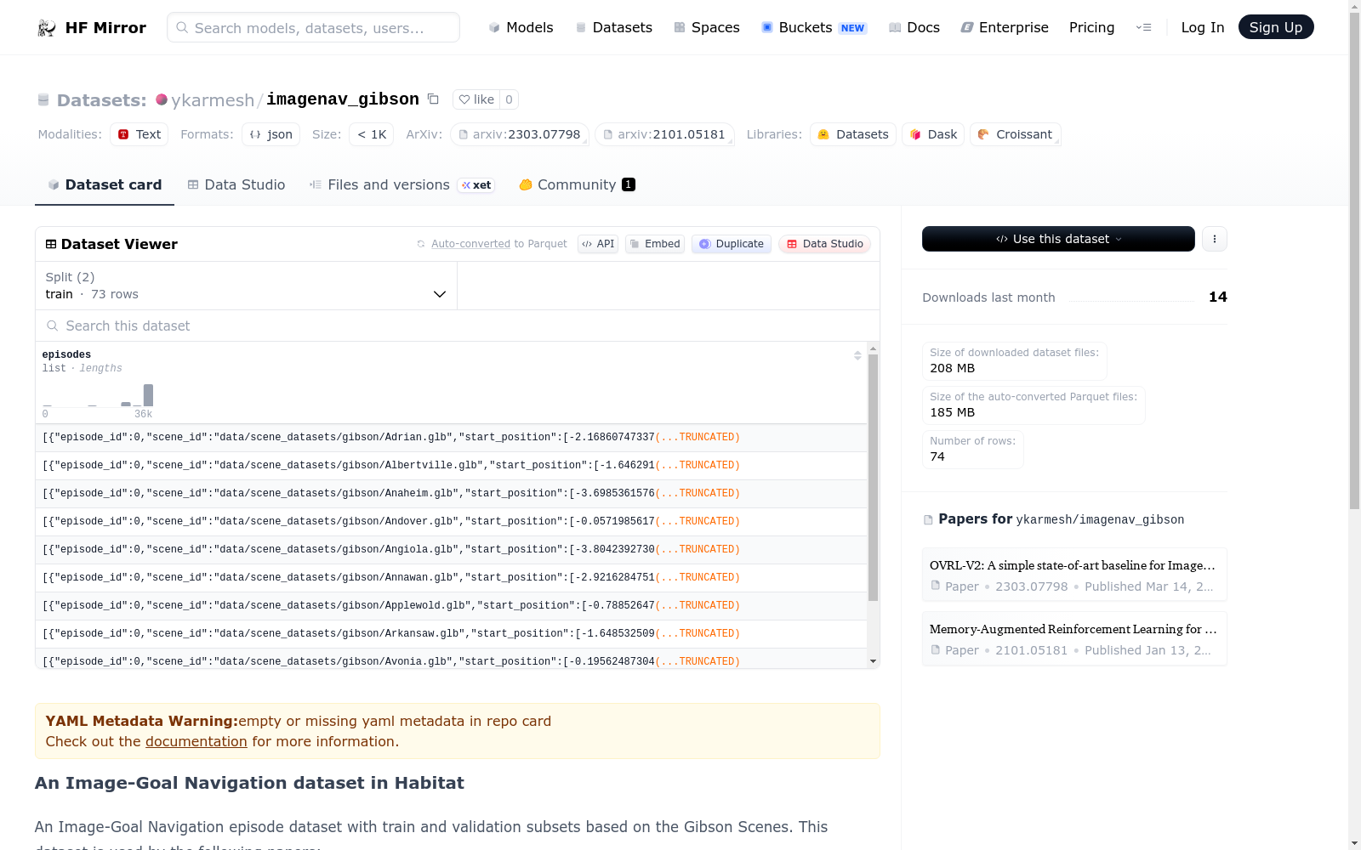Open the Models page
The width and height of the screenshot is (1361, 850).
pos(521,28)
